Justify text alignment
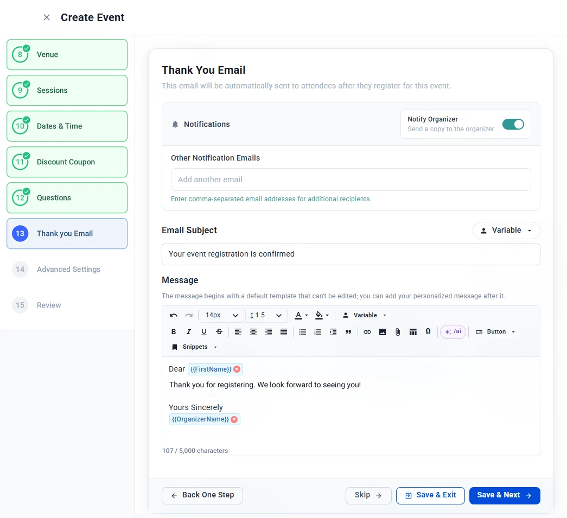 (x=284, y=332)
